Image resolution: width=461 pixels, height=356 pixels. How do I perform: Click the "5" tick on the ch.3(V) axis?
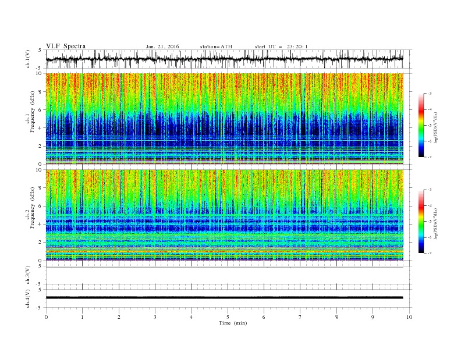(40, 266)
